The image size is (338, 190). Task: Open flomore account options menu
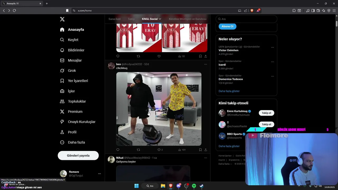[100, 174]
